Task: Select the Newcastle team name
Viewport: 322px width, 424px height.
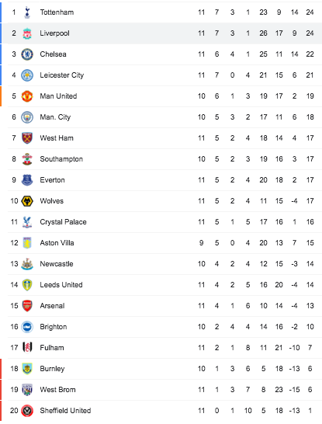Action: pyautogui.click(x=57, y=264)
